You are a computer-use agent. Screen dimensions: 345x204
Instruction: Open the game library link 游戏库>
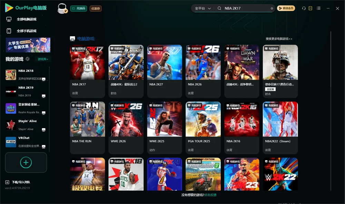click(x=43, y=59)
